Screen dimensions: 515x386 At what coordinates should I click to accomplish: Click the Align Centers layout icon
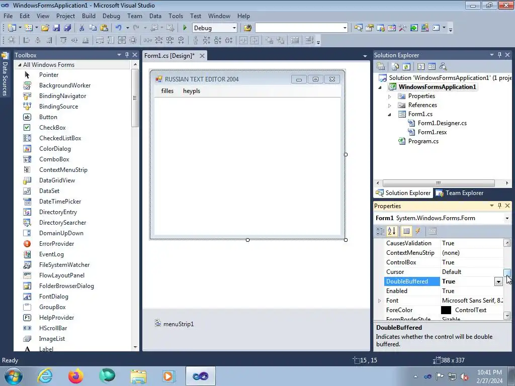[x=38, y=40]
